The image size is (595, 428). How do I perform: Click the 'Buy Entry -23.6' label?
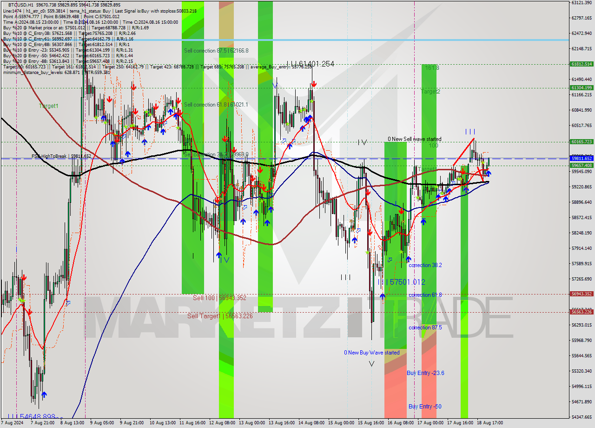click(425, 373)
